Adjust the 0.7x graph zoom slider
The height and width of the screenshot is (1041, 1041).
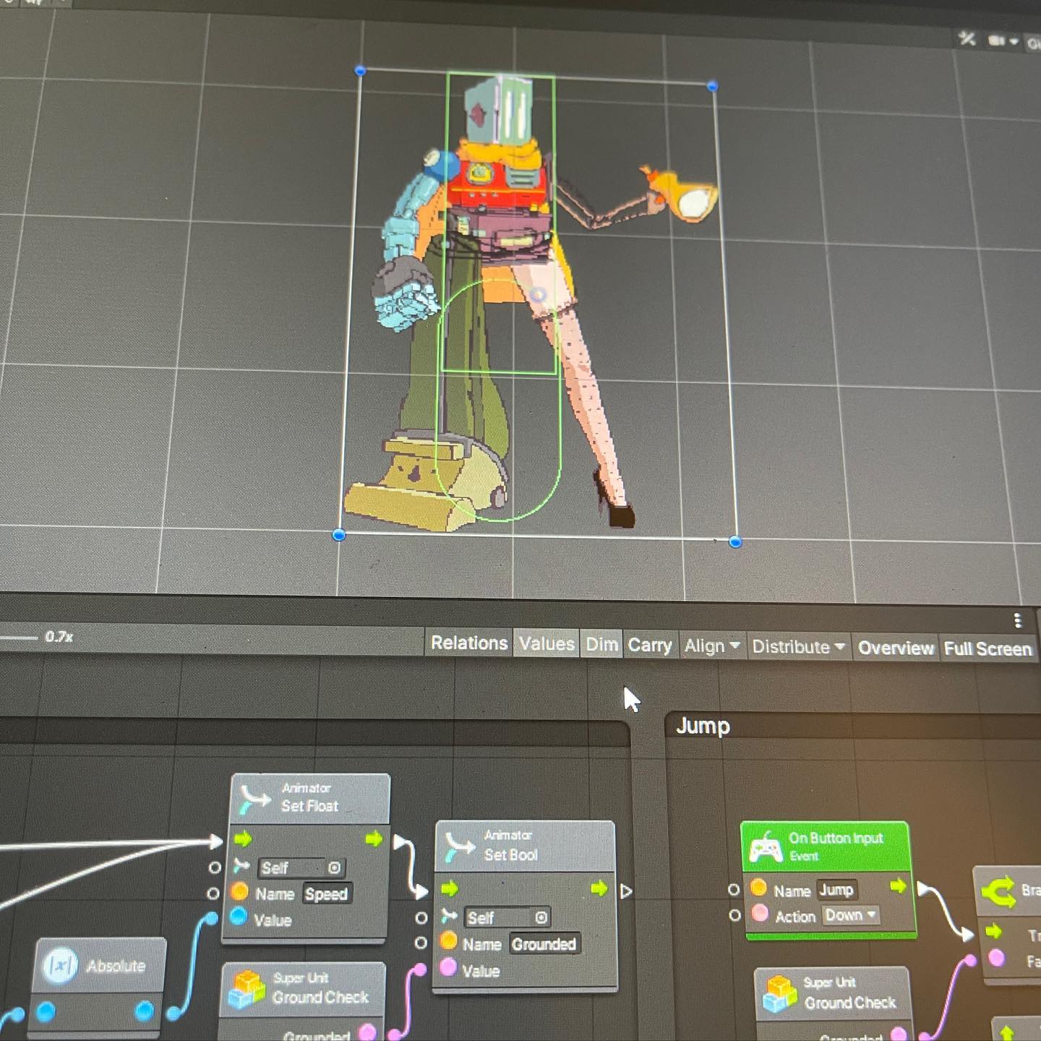[x=19, y=638]
